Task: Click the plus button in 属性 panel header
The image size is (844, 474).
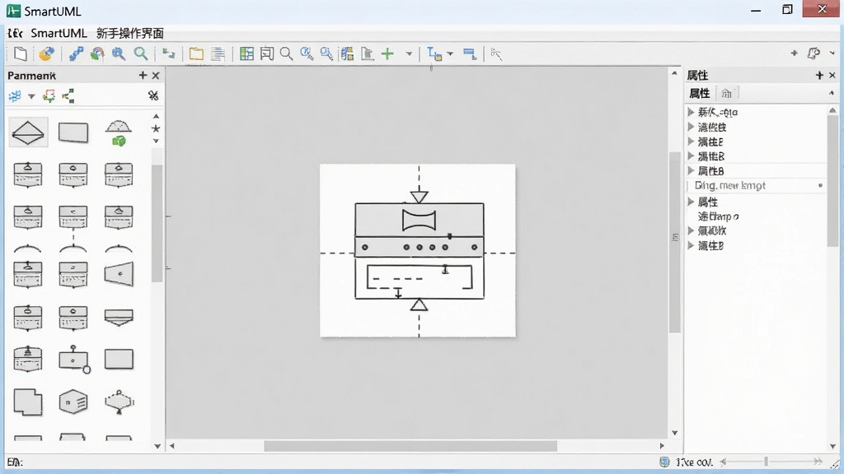Action: pos(819,75)
